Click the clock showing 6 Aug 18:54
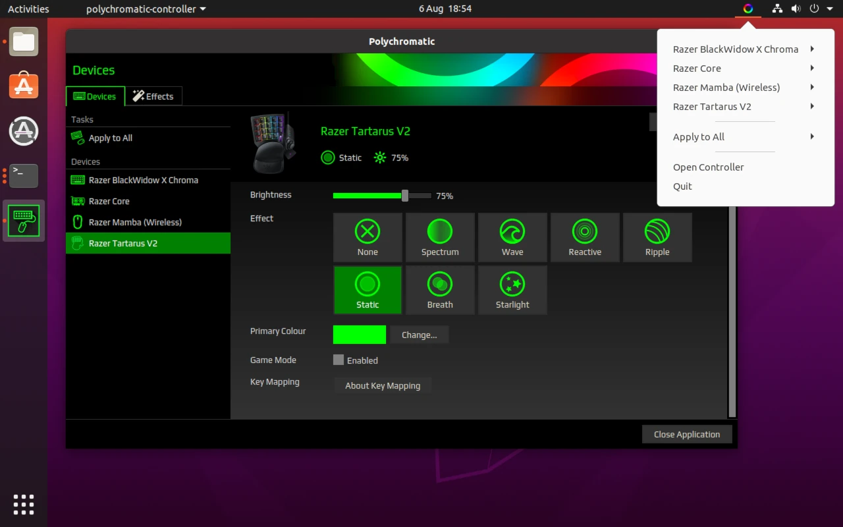Screen dimensions: 843x527 tap(445, 9)
